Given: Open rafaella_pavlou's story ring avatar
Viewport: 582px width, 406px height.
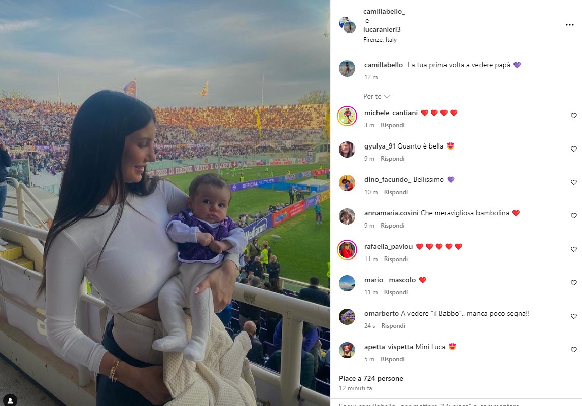Looking at the screenshot, I should click(x=347, y=250).
